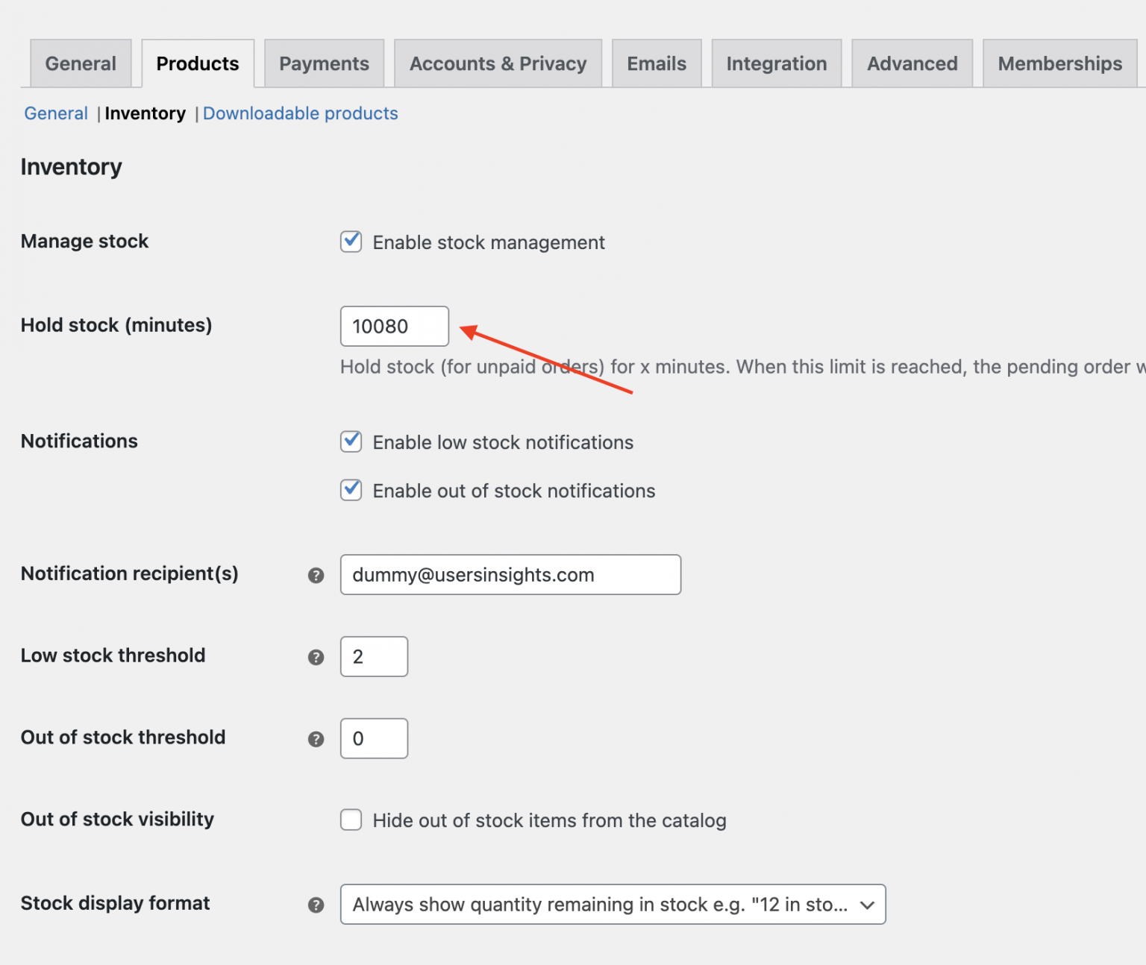The image size is (1146, 965).
Task: Click inside the Hold stock minutes field
Action: (394, 326)
